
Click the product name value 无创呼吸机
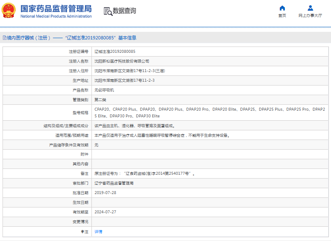(104, 90)
